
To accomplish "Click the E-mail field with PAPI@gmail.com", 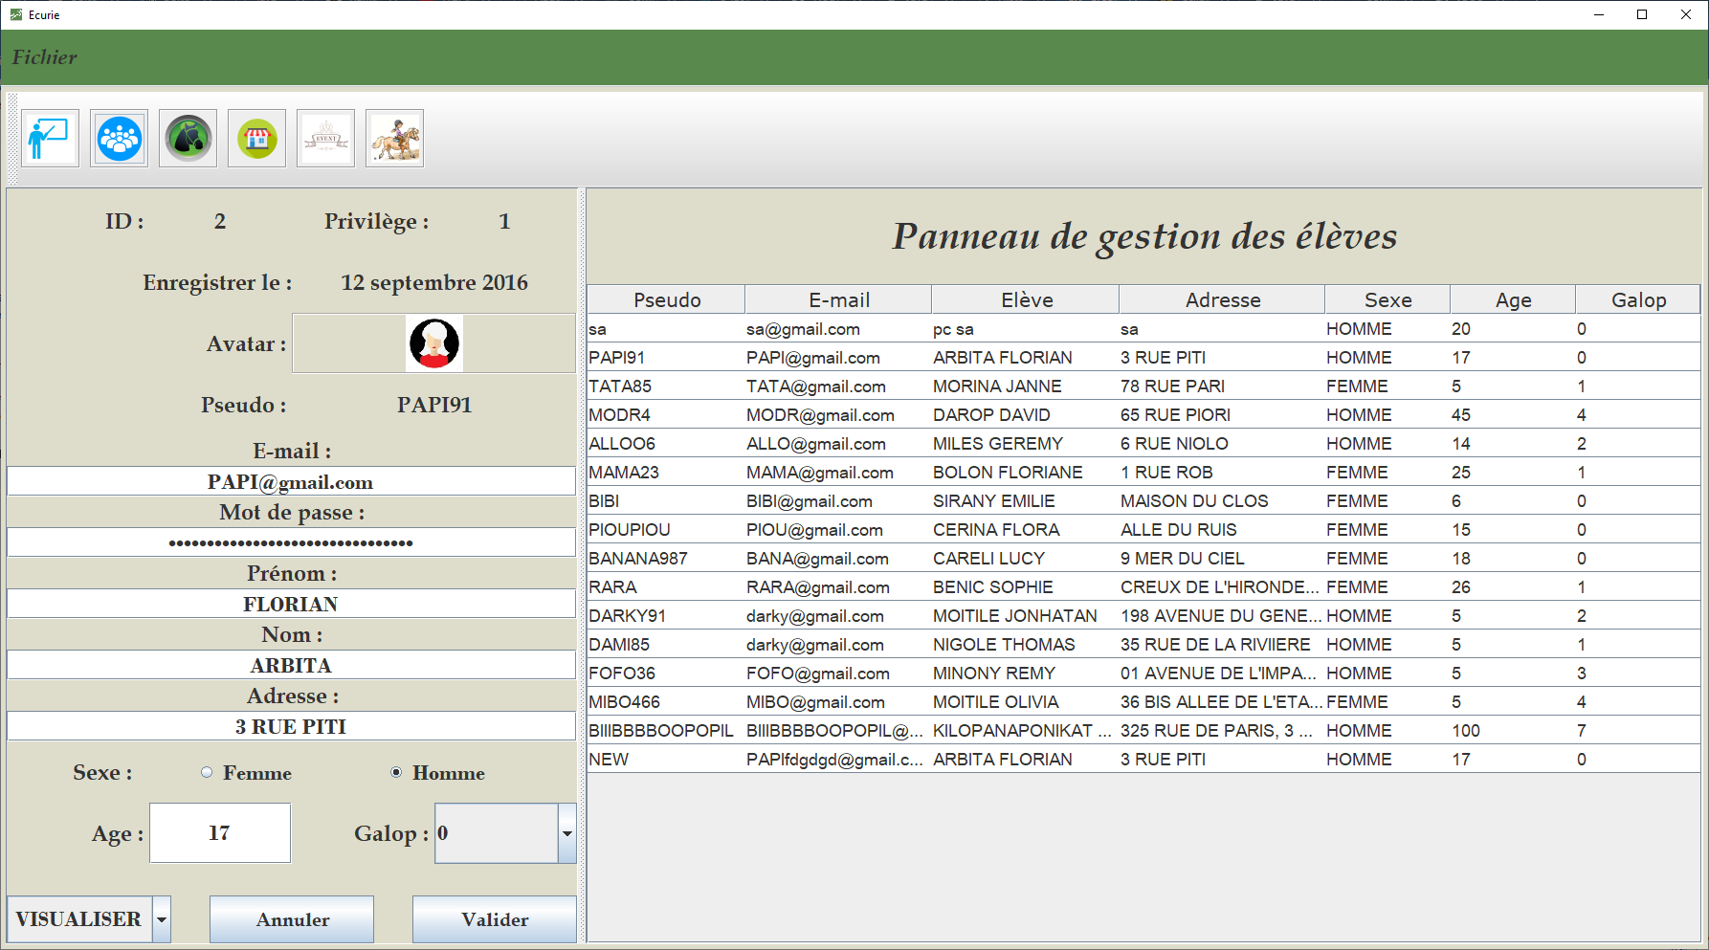I will [291, 482].
